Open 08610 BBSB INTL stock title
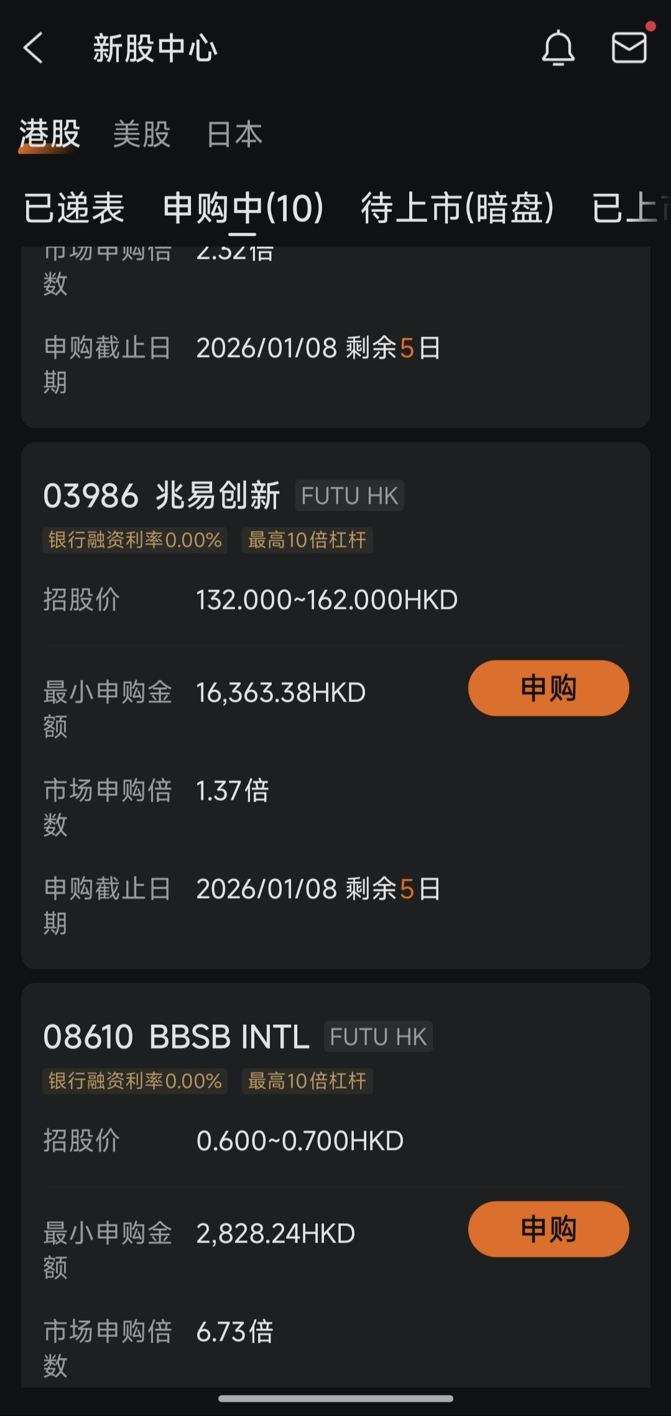 176,1037
